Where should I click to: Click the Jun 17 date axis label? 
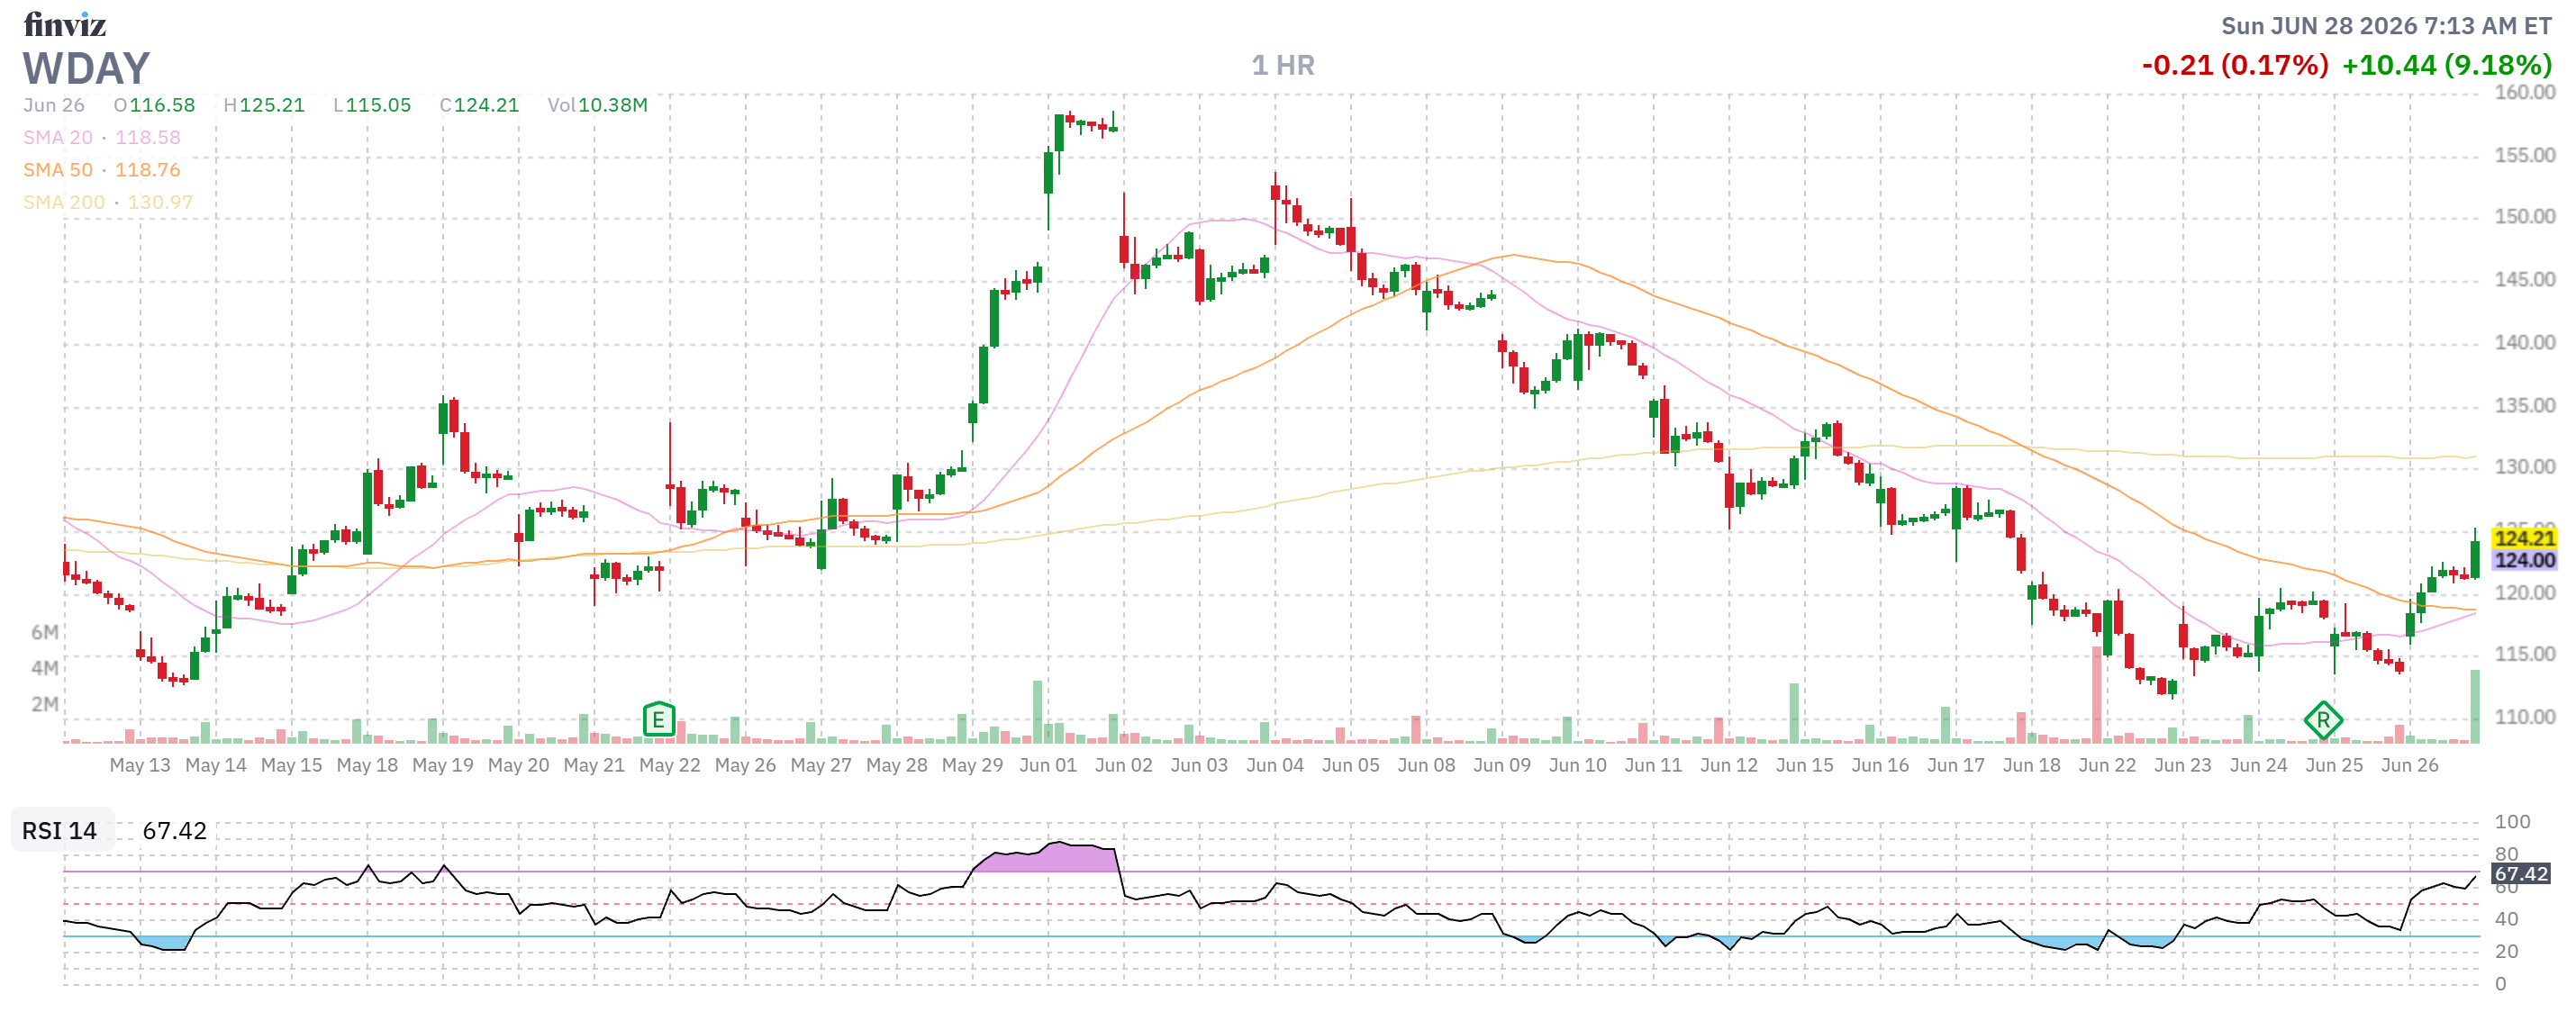pyautogui.click(x=1956, y=765)
